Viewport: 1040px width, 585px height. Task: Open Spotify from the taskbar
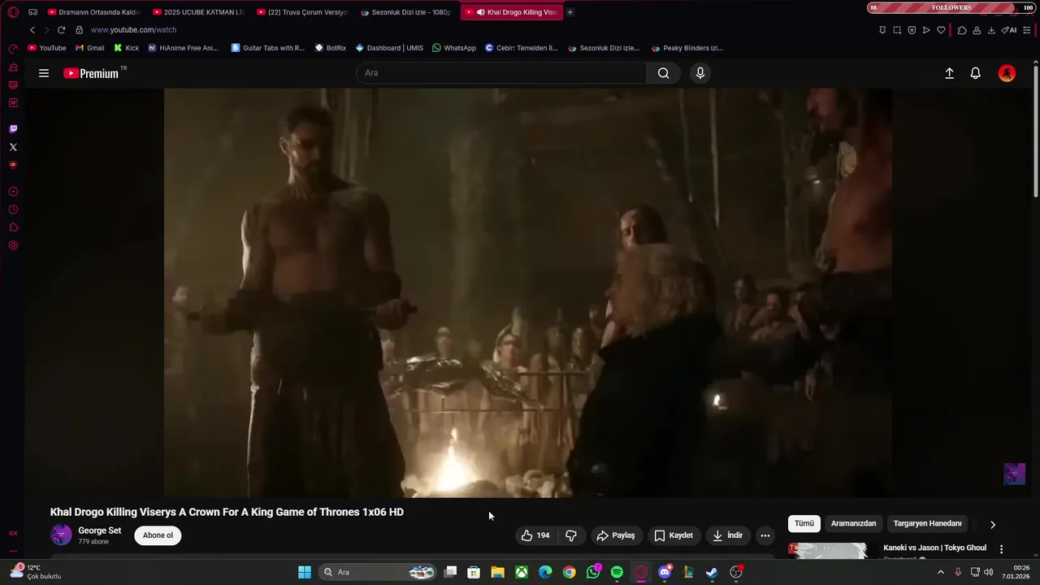click(617, 572)
